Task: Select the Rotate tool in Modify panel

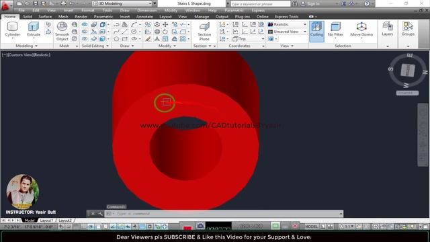Action: 165,32
